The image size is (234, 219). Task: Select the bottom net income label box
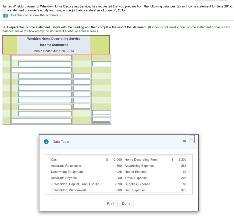(42, 121)
